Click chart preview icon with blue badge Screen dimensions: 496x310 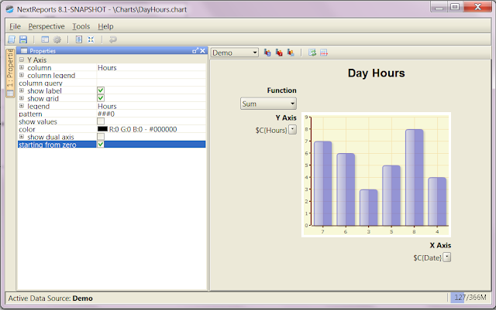(x=267, y=53)
